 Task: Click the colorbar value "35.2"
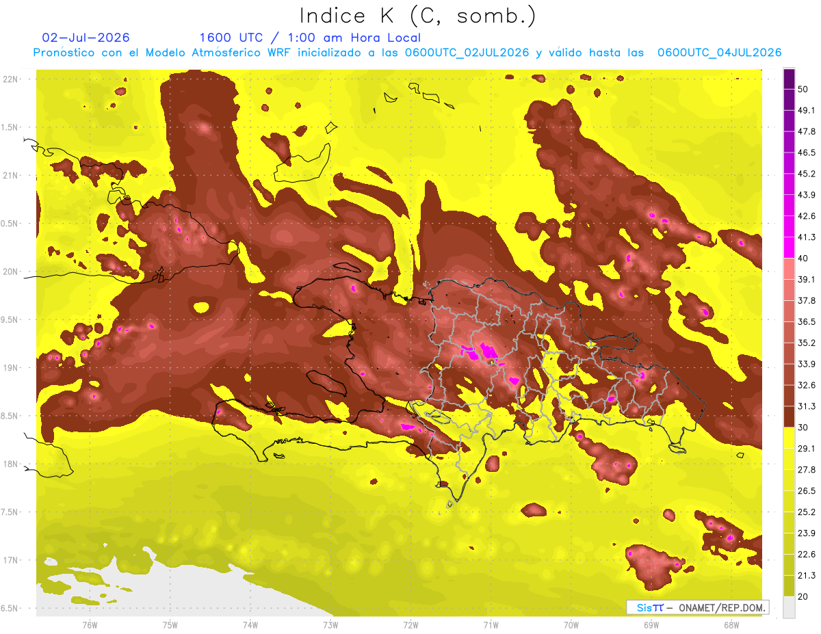(806, 343)
